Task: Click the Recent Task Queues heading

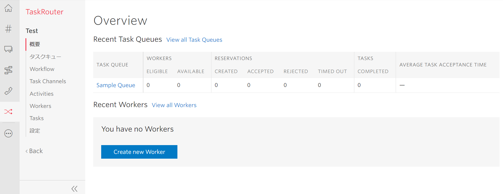Action: pos(127,39)
